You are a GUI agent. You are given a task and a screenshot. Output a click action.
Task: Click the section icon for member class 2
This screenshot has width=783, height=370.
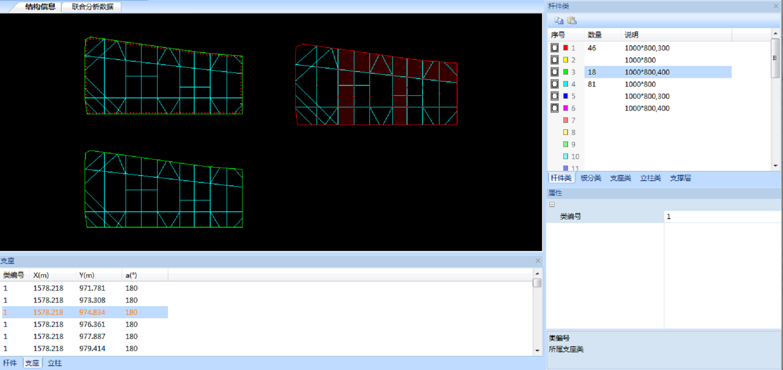[555, 60]
